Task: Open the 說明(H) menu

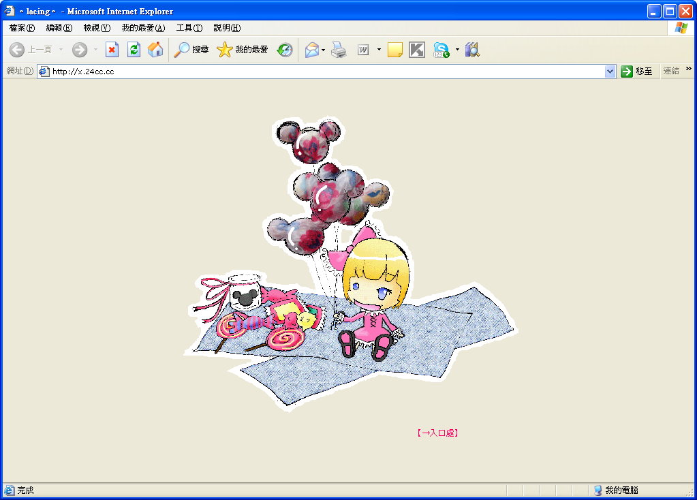Action: click(227, 28)
